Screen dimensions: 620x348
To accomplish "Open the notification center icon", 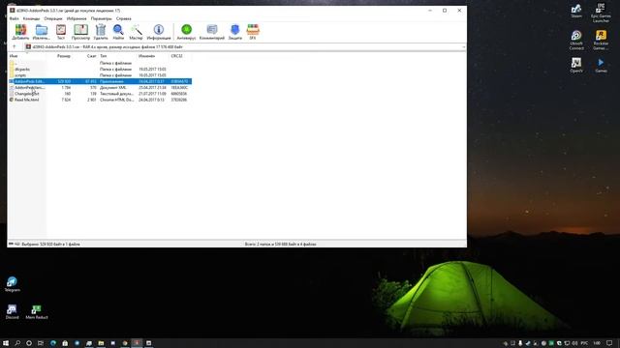I will coord(609,343).
